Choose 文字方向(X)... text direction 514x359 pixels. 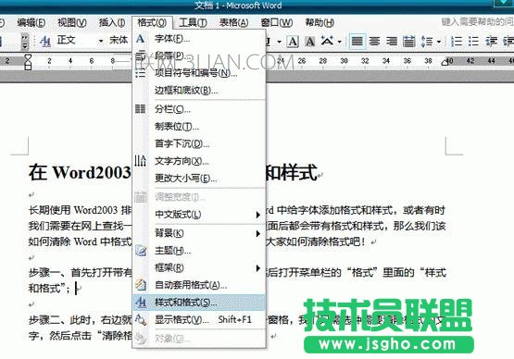(x=199, y=161)
